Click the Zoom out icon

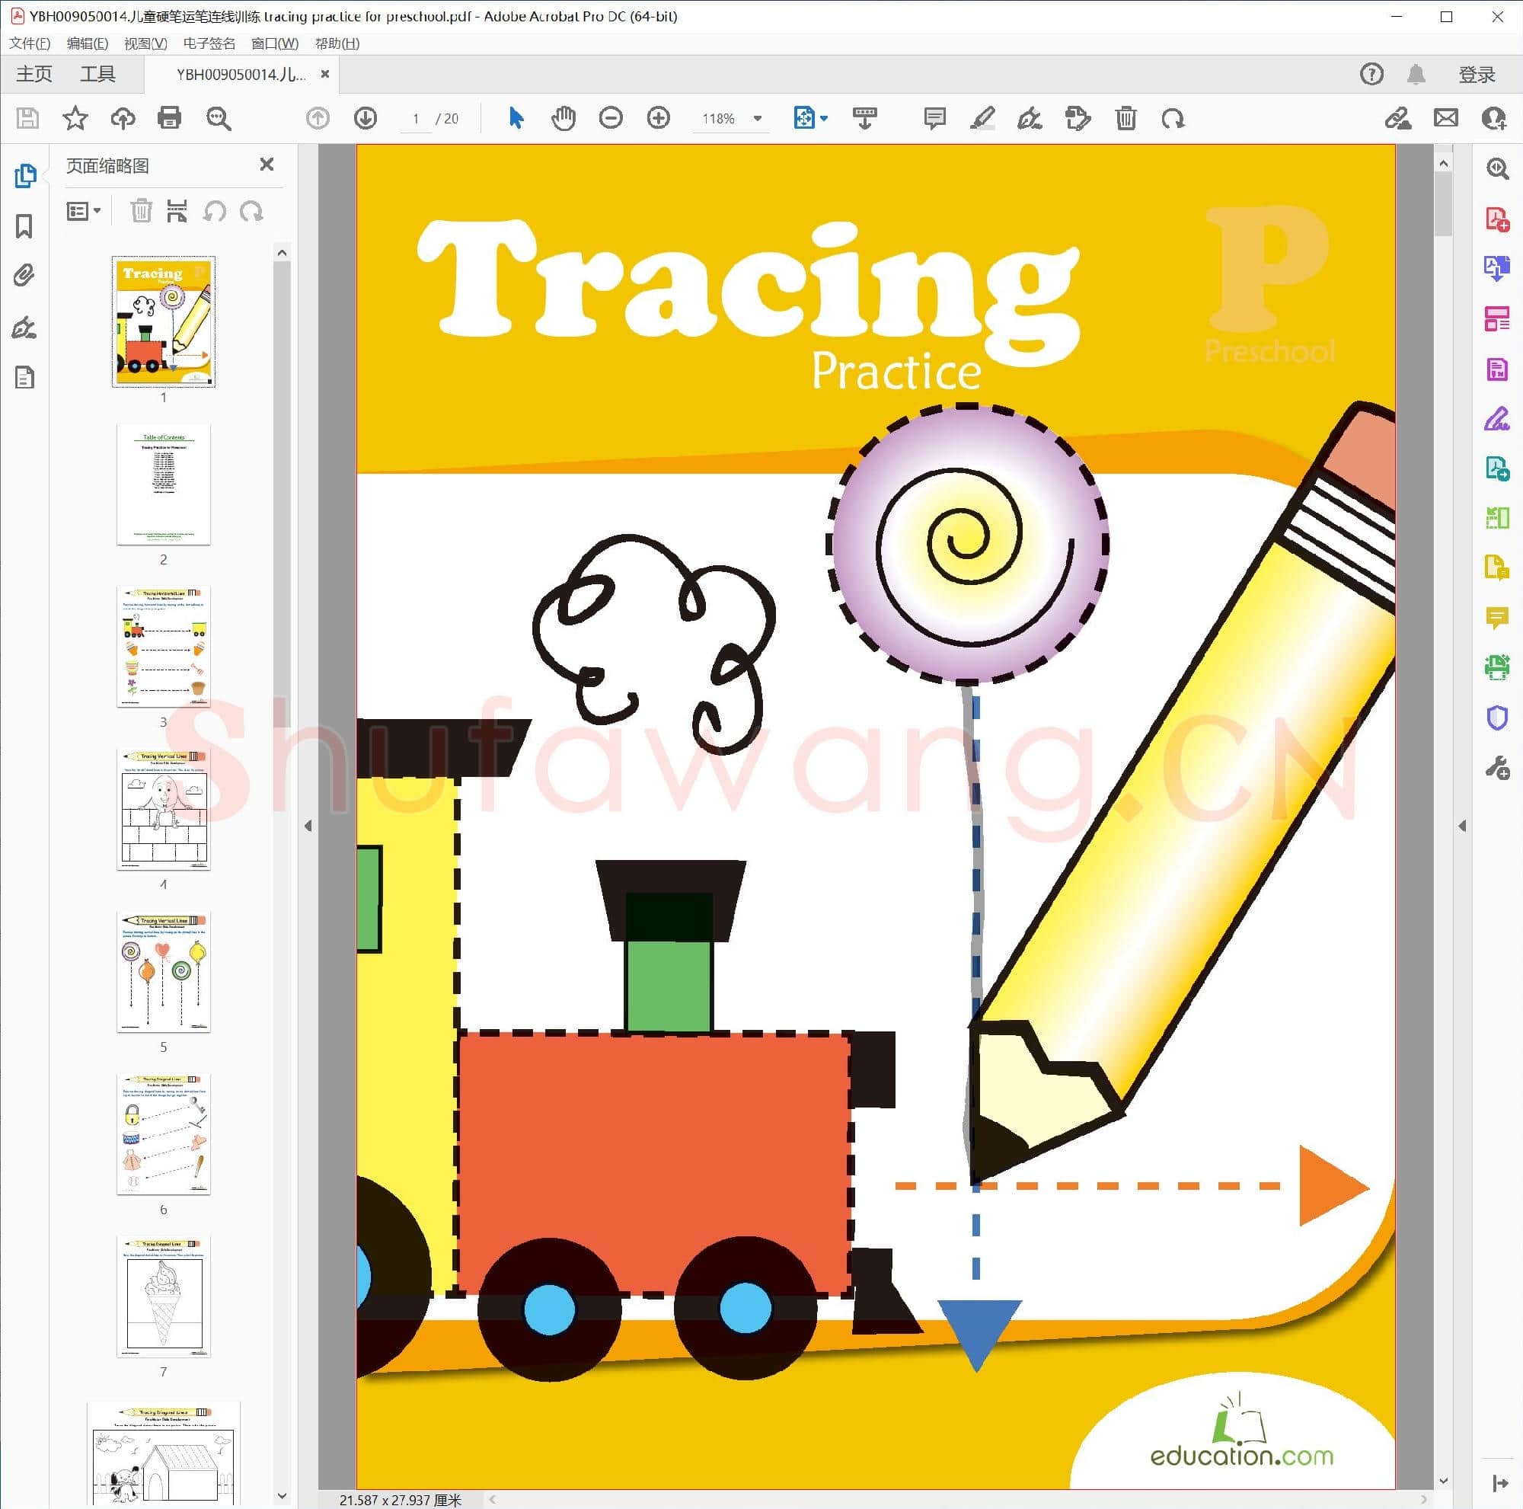(610, 118)
